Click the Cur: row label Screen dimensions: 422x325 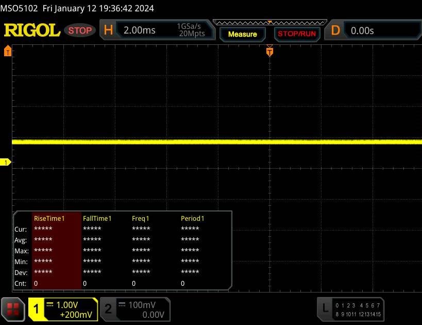[x=21, y=230]
